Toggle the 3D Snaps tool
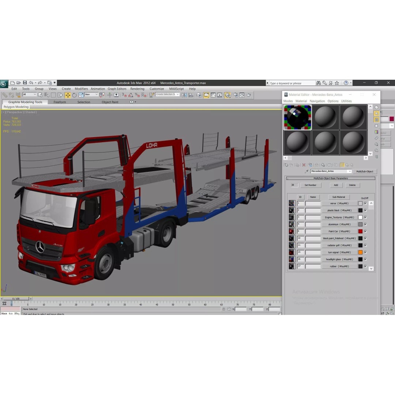This screenshot has width=395, height=395. [x=124, y=95]
